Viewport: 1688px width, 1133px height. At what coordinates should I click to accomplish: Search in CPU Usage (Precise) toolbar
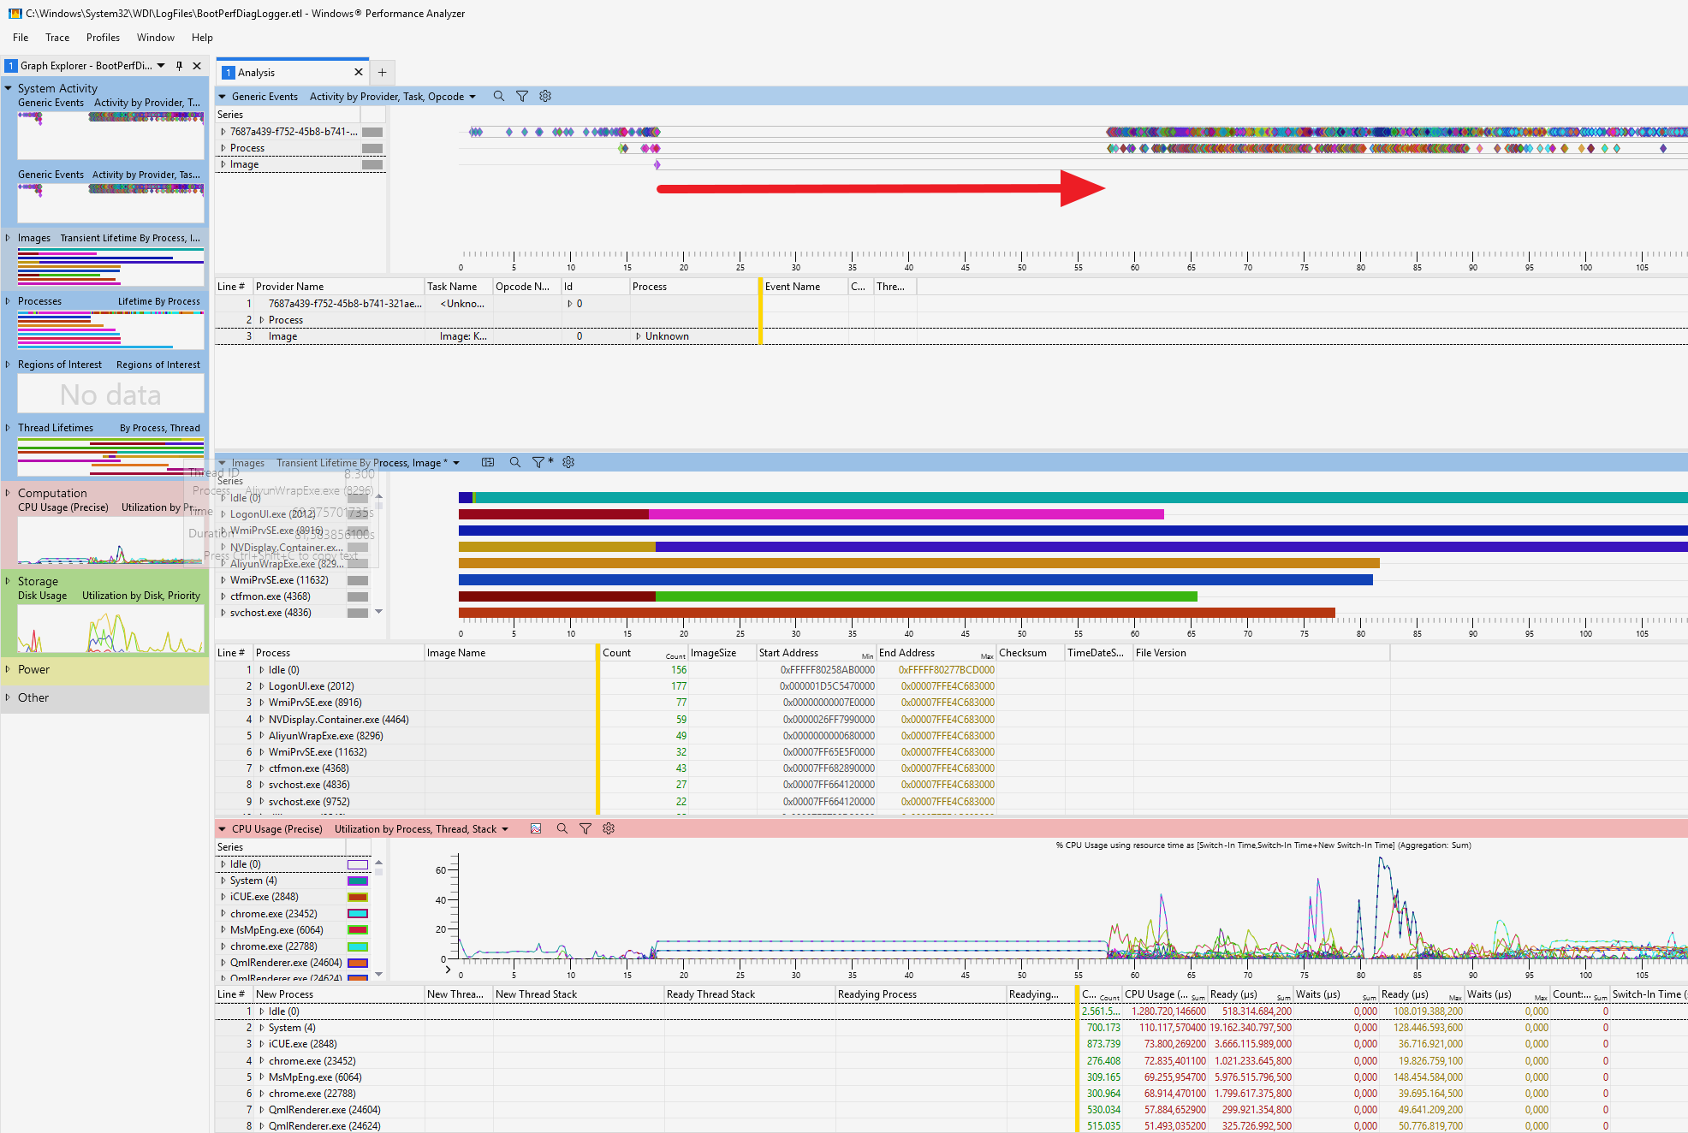point(562,828)
